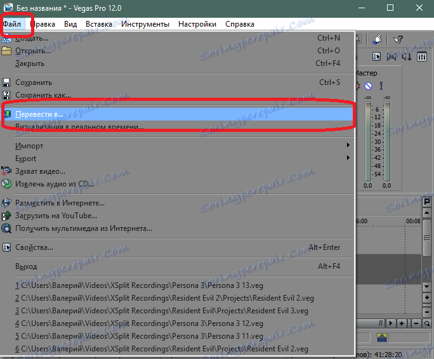The height and width of the screenshot is (359, 434).
Task: Open the Справка menu
Action: pos(240,24)
